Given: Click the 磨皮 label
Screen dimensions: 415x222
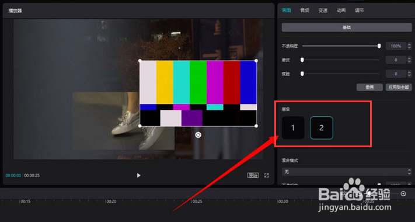Looking at the screenshot, I should coord(286,60).
